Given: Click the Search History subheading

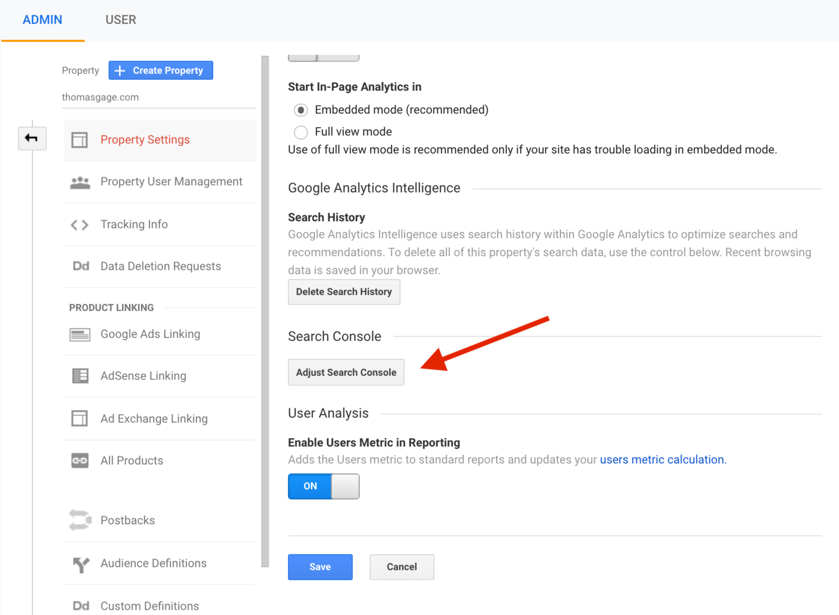Looking at the screenshot, I should (x=327, y=217).
